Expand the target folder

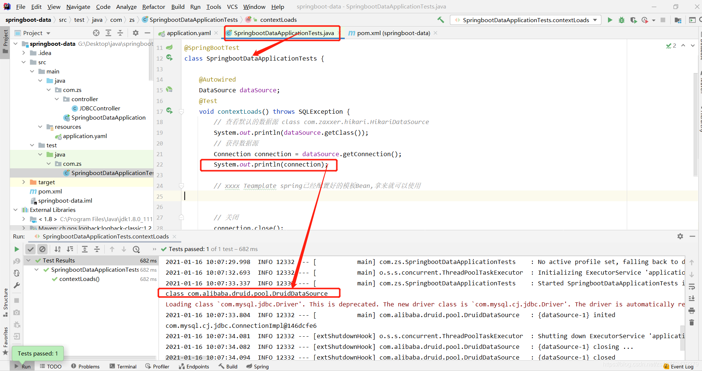(24, 182)
